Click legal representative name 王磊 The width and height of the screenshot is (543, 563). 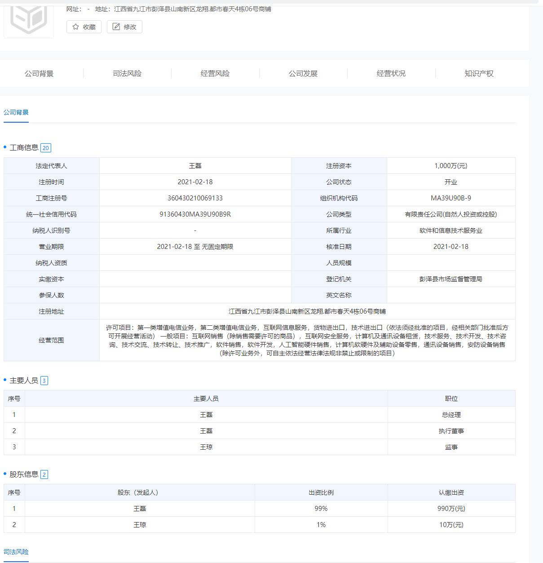tap(195, 166)
